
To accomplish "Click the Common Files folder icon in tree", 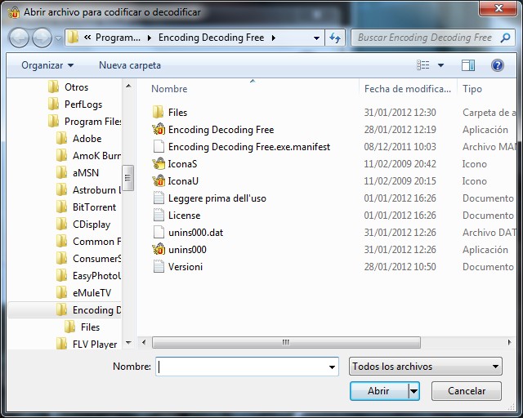I will pos(62,242).
